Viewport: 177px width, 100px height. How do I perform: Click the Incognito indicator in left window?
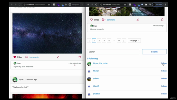74,4
